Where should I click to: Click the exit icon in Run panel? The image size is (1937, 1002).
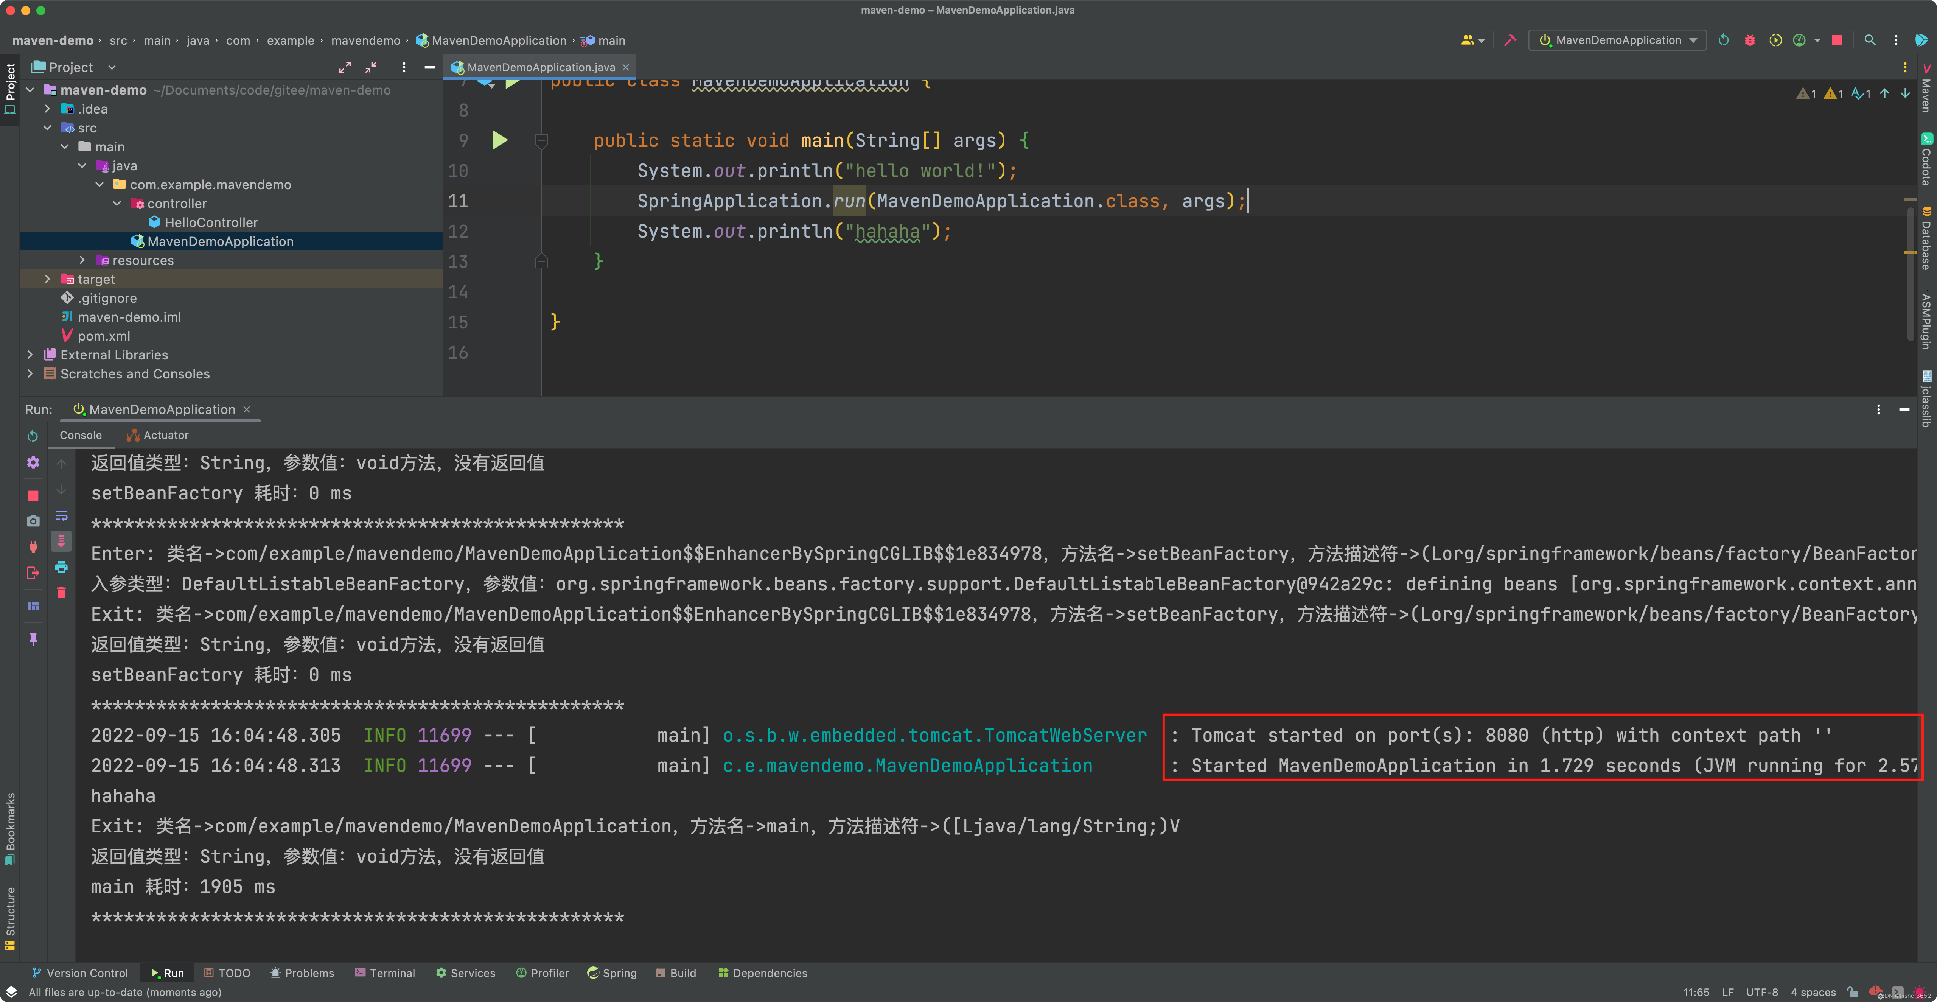(33, 573)
